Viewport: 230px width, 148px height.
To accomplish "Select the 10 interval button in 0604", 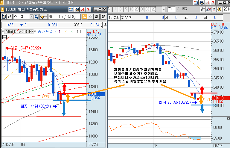I will [x=131, y=9].
